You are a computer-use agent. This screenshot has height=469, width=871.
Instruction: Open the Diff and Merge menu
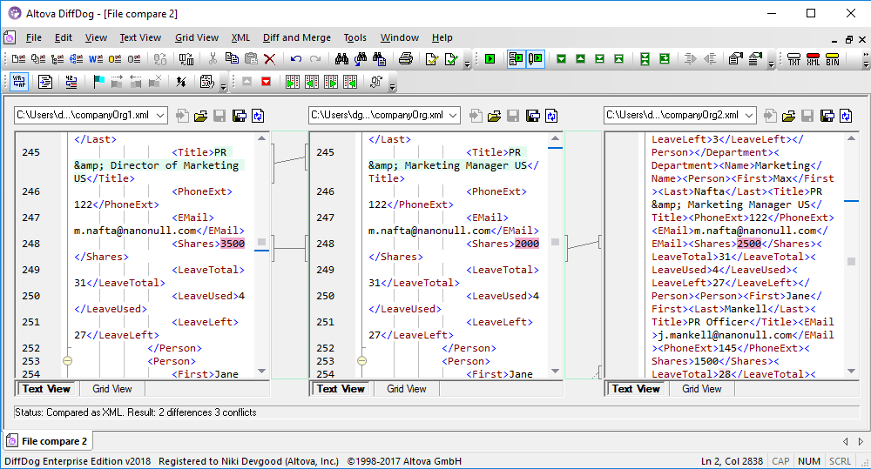pos(296,37)
